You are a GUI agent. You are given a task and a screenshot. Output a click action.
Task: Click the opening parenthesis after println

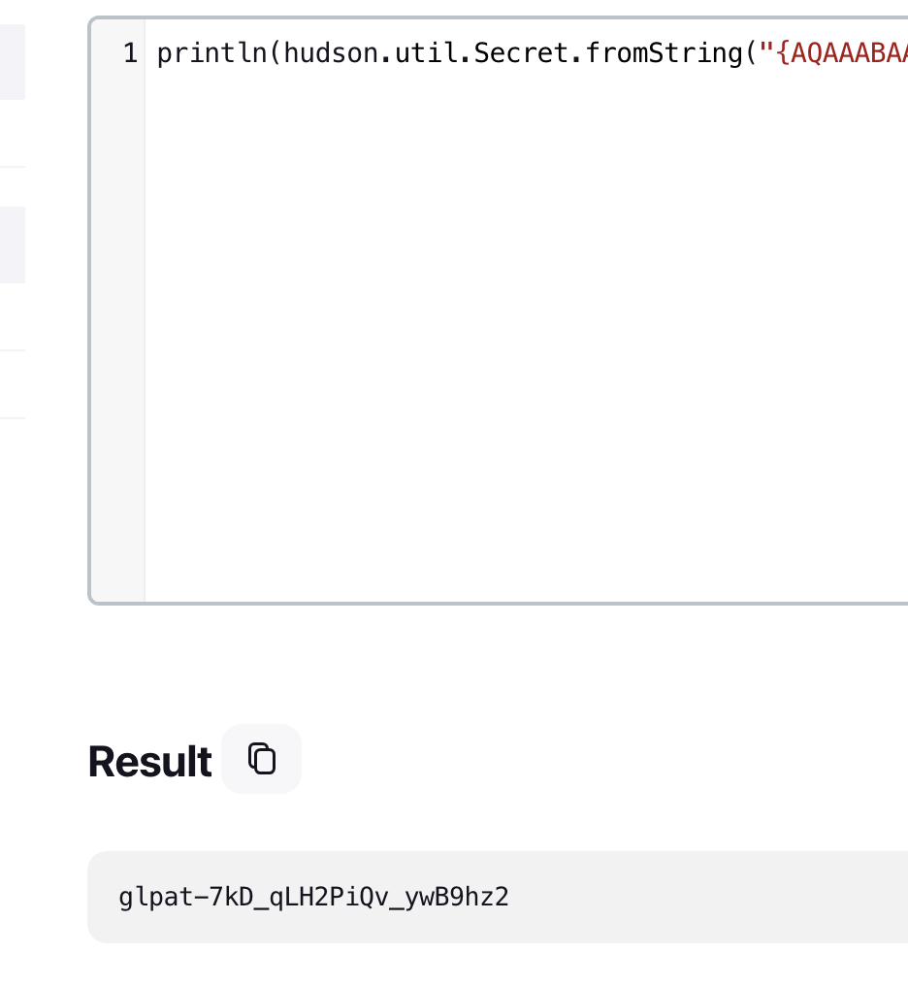point(276,52)
